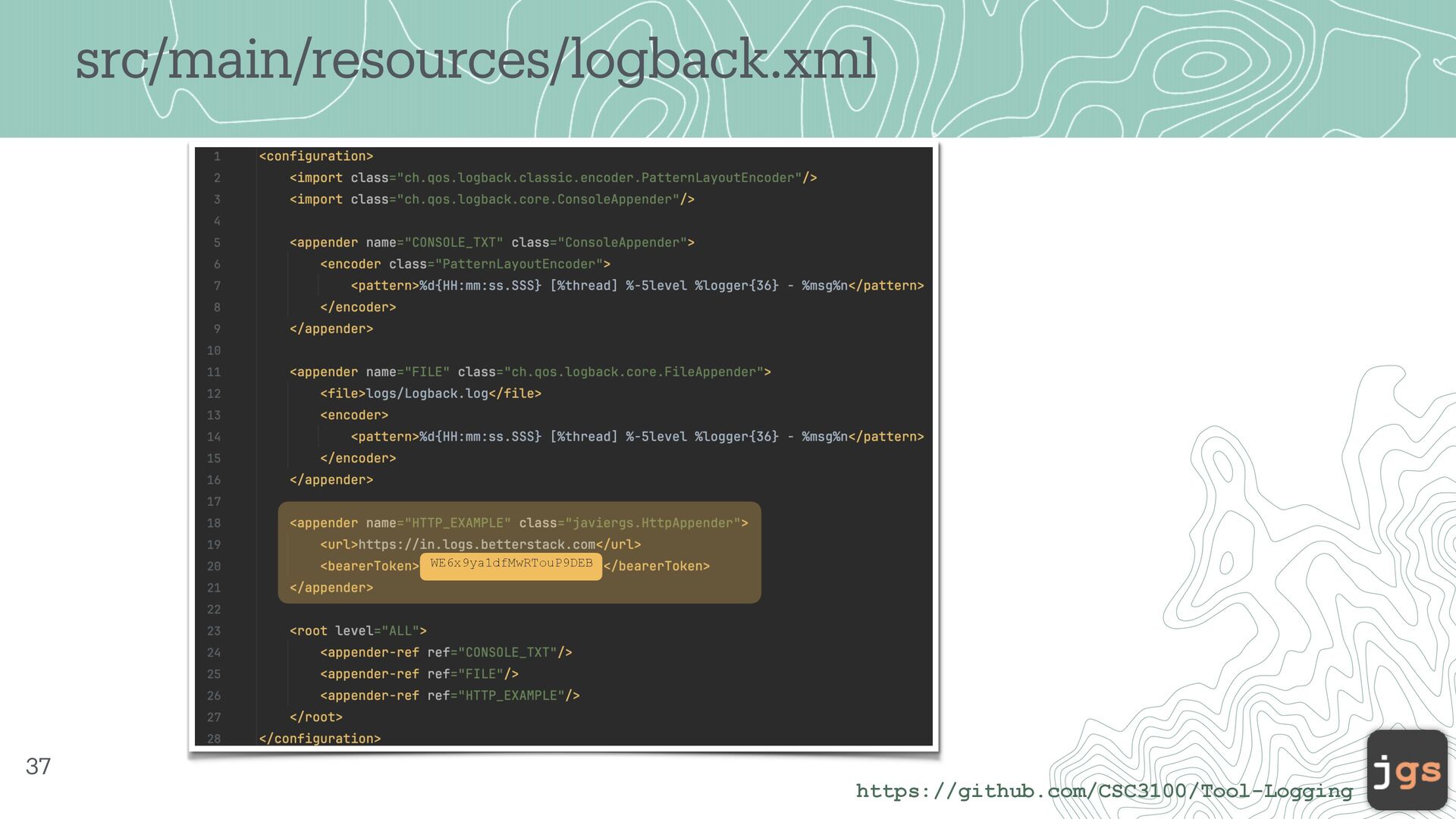Click the root level ALL tag
The height and width of the screenshot is (819, 1456).
tap(357, 631)
